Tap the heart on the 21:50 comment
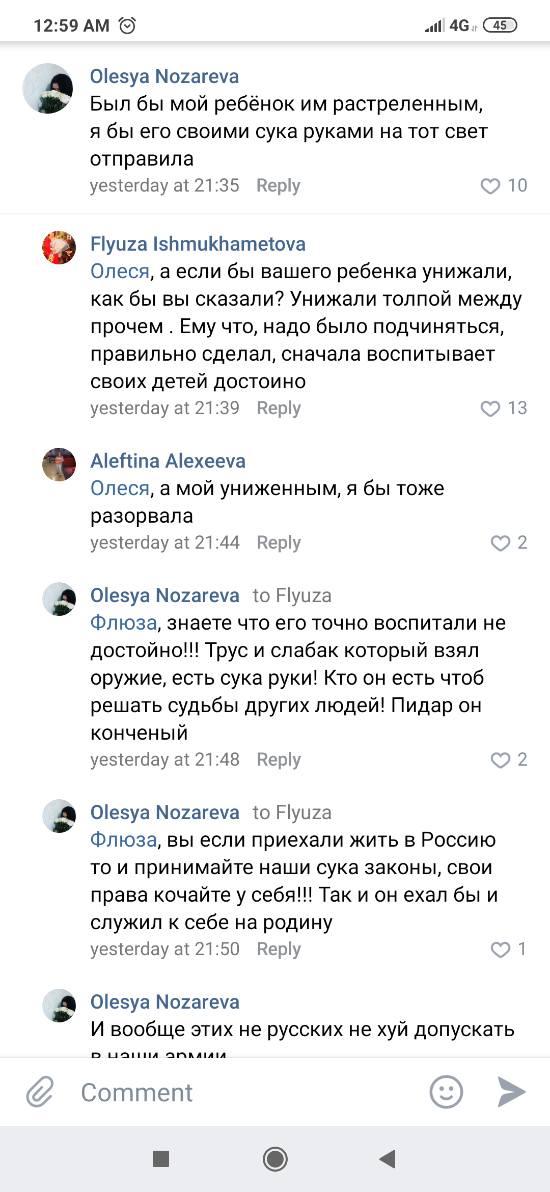 pyautogui.click(x=500, y=950)
